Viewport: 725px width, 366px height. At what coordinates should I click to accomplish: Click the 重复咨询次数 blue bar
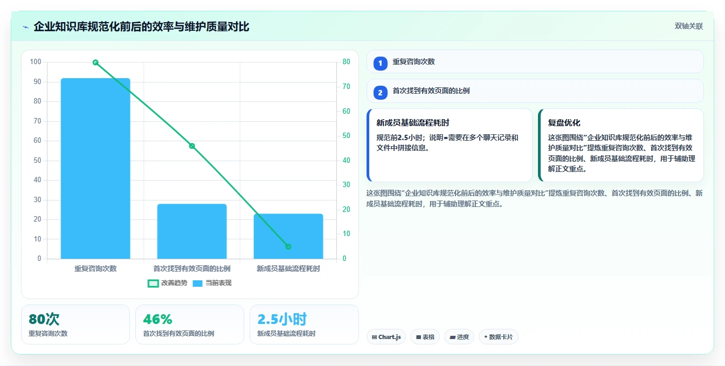95,169
